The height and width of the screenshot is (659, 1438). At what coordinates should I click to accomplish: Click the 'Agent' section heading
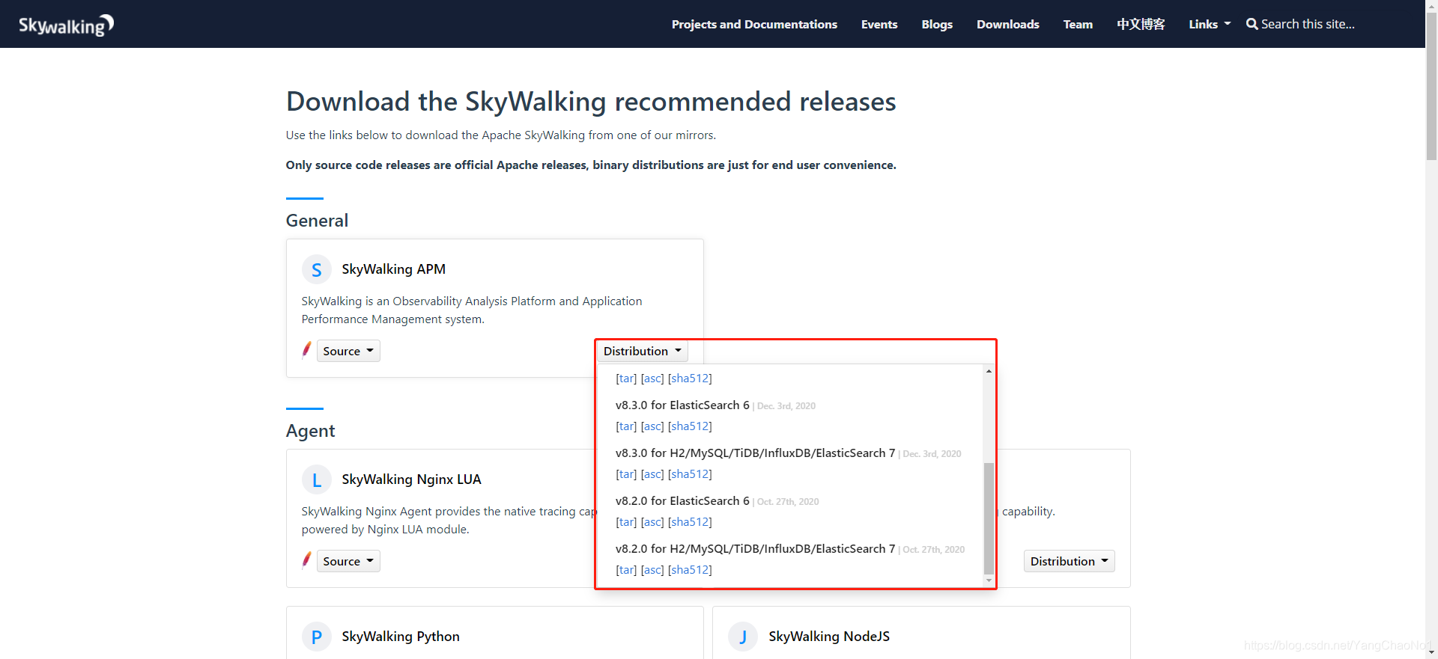[x=310, y=431]
